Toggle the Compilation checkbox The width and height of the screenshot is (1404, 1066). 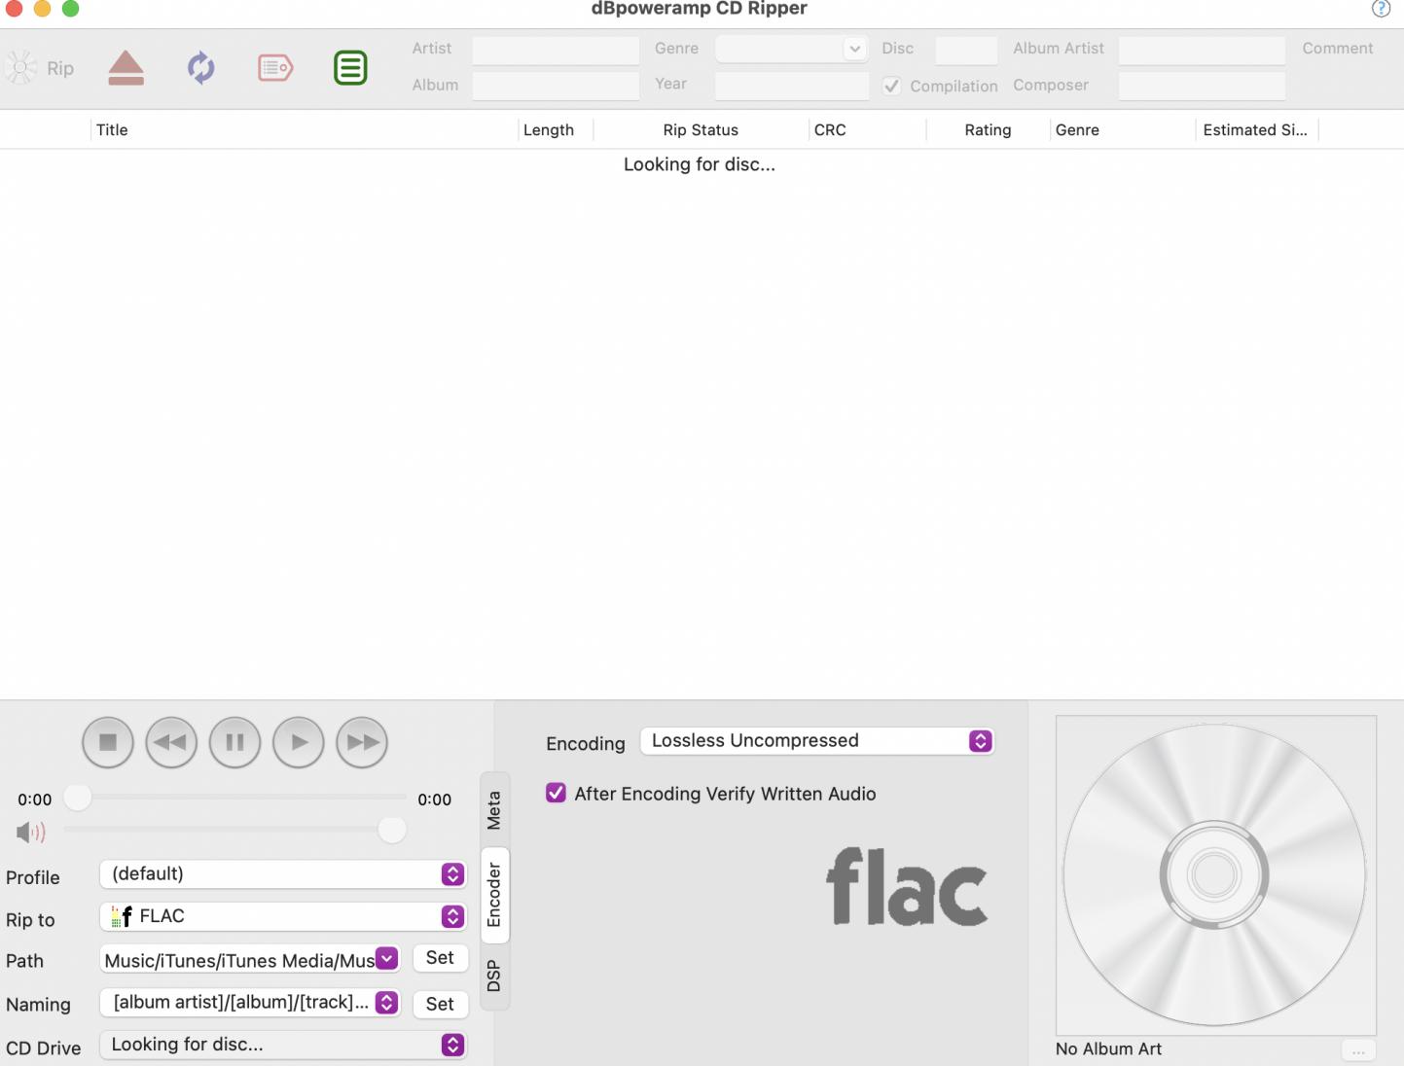tap(891, 86)
